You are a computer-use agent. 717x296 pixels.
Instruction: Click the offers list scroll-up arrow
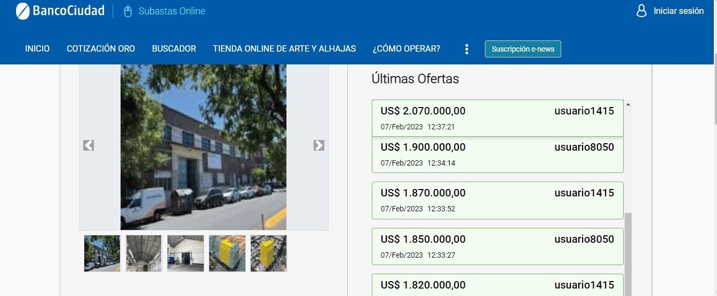point(628,104)
